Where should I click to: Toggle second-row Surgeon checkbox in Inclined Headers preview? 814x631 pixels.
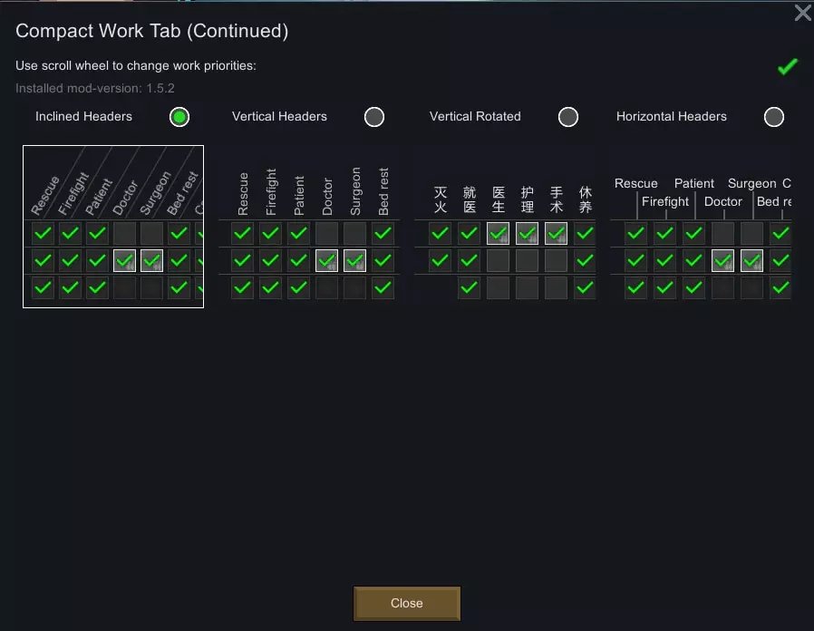click(x=151, y=261)
